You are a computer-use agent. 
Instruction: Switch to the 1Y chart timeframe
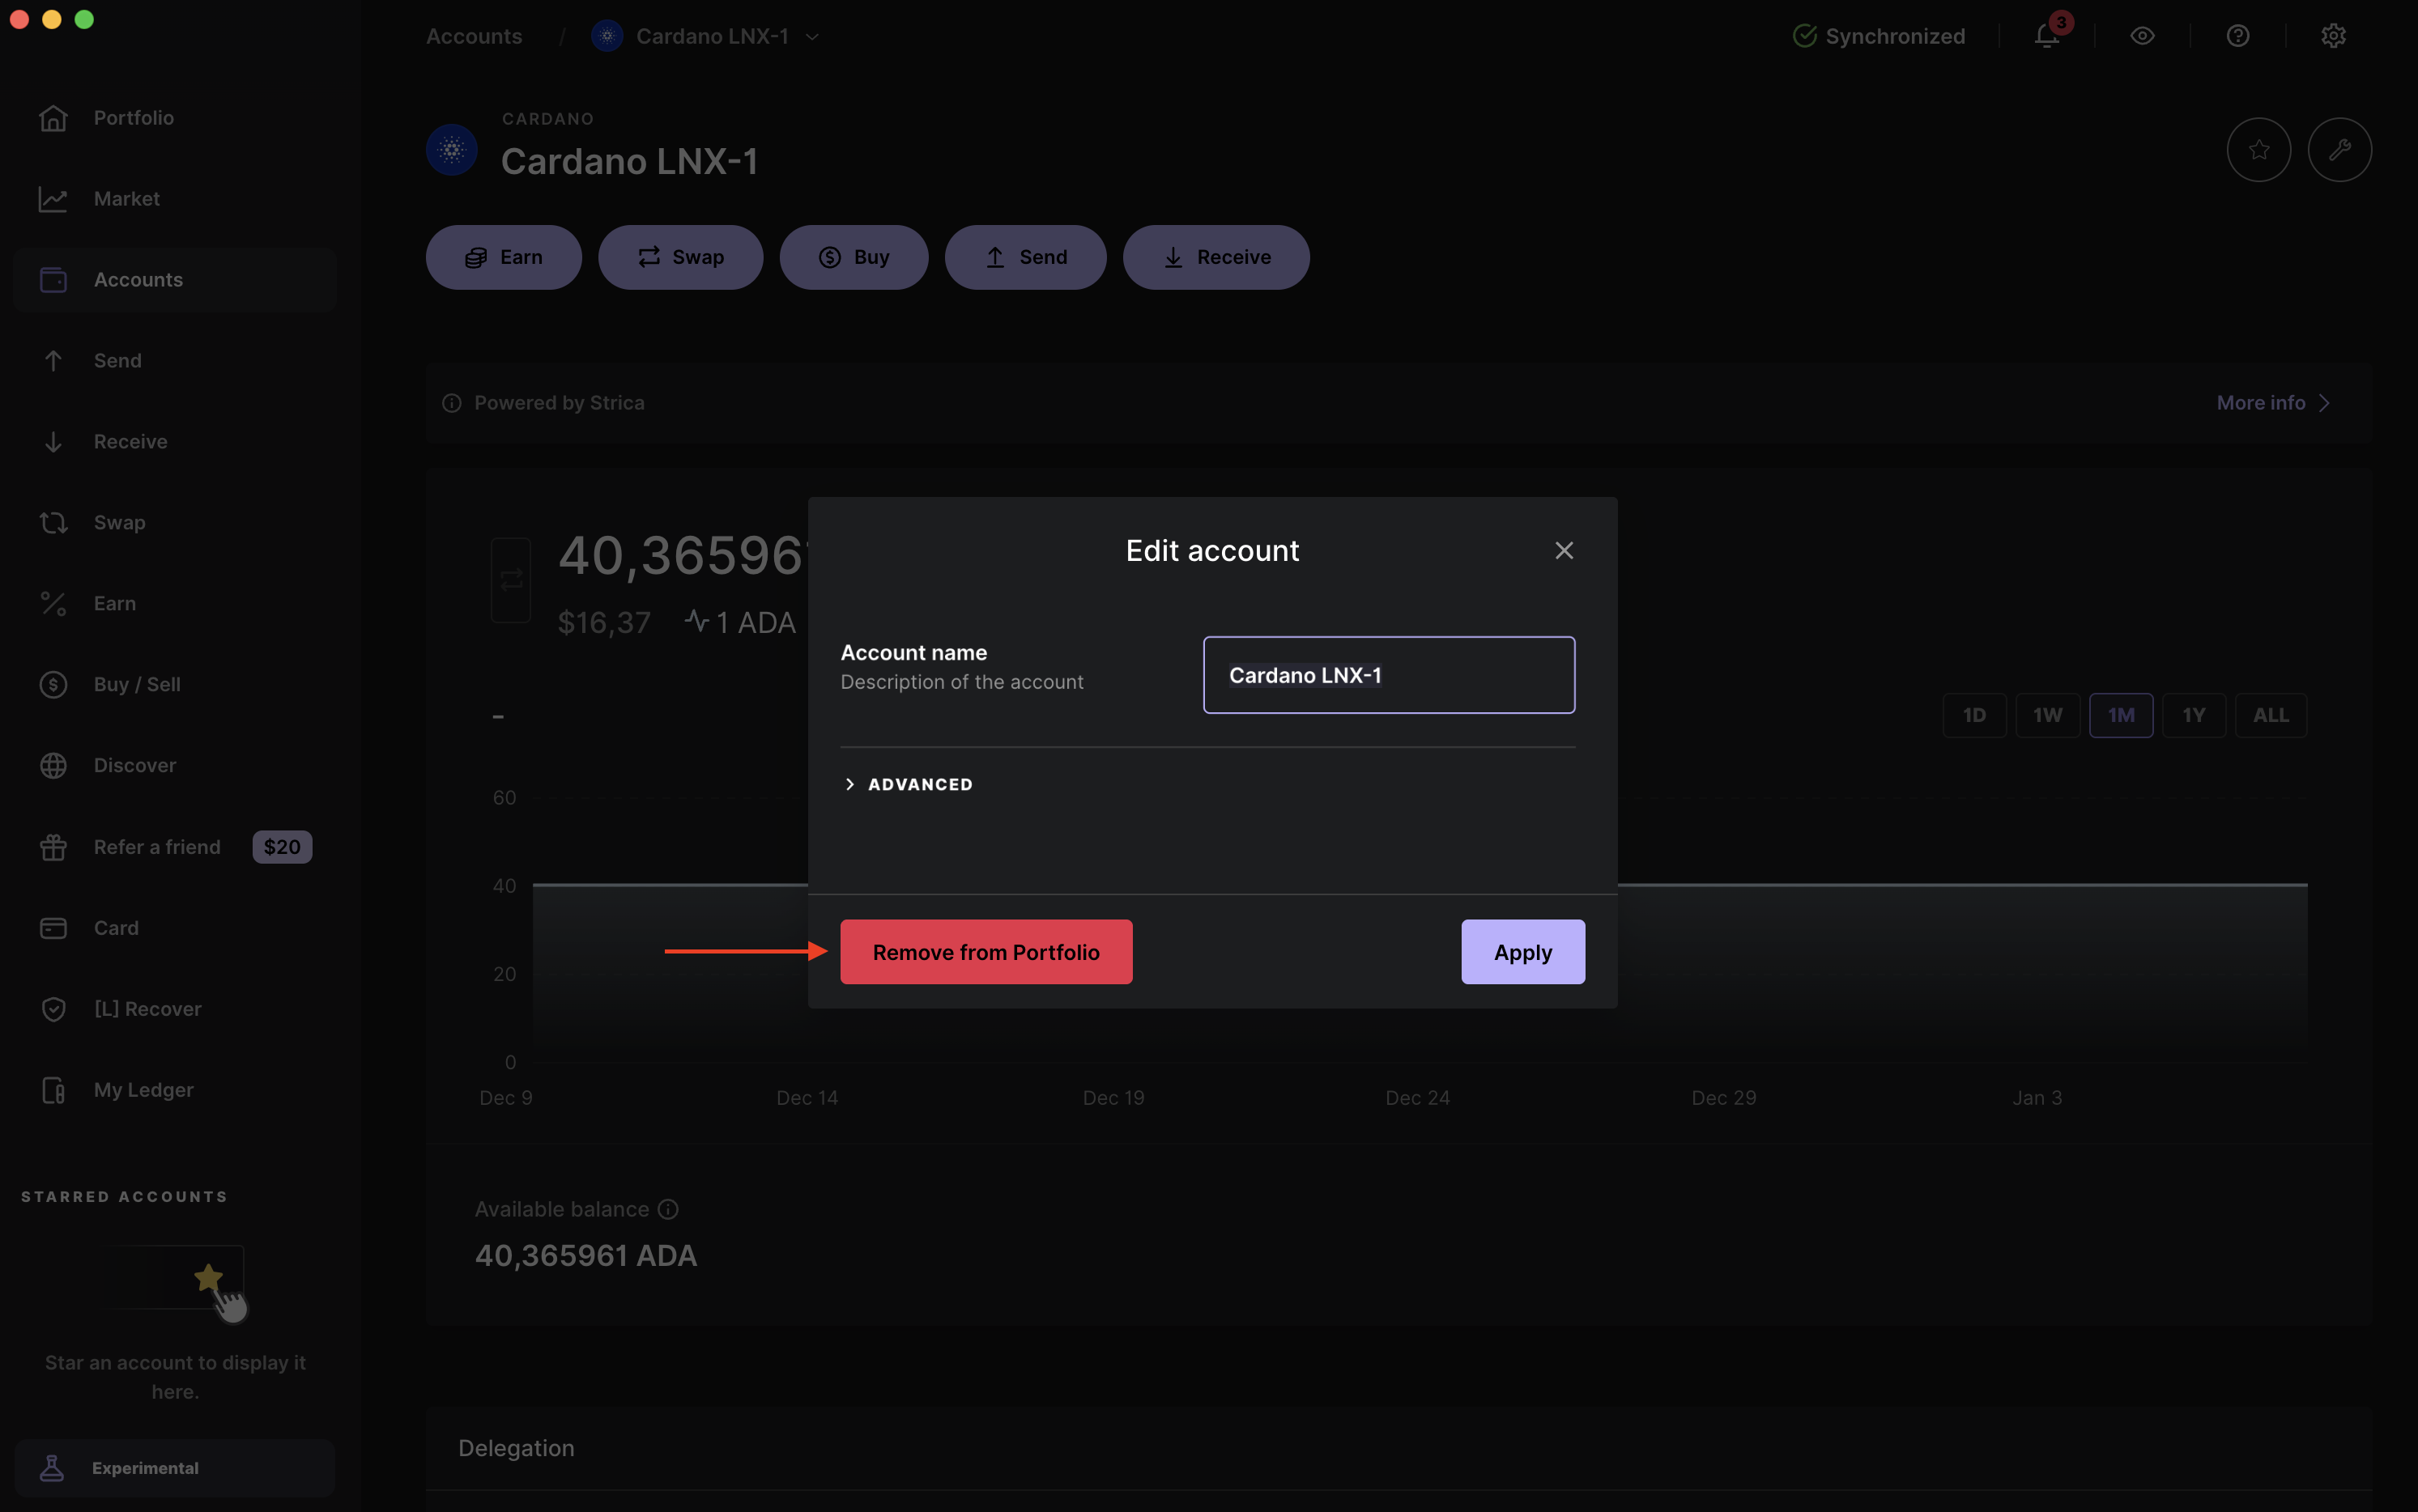[2195, 715]
